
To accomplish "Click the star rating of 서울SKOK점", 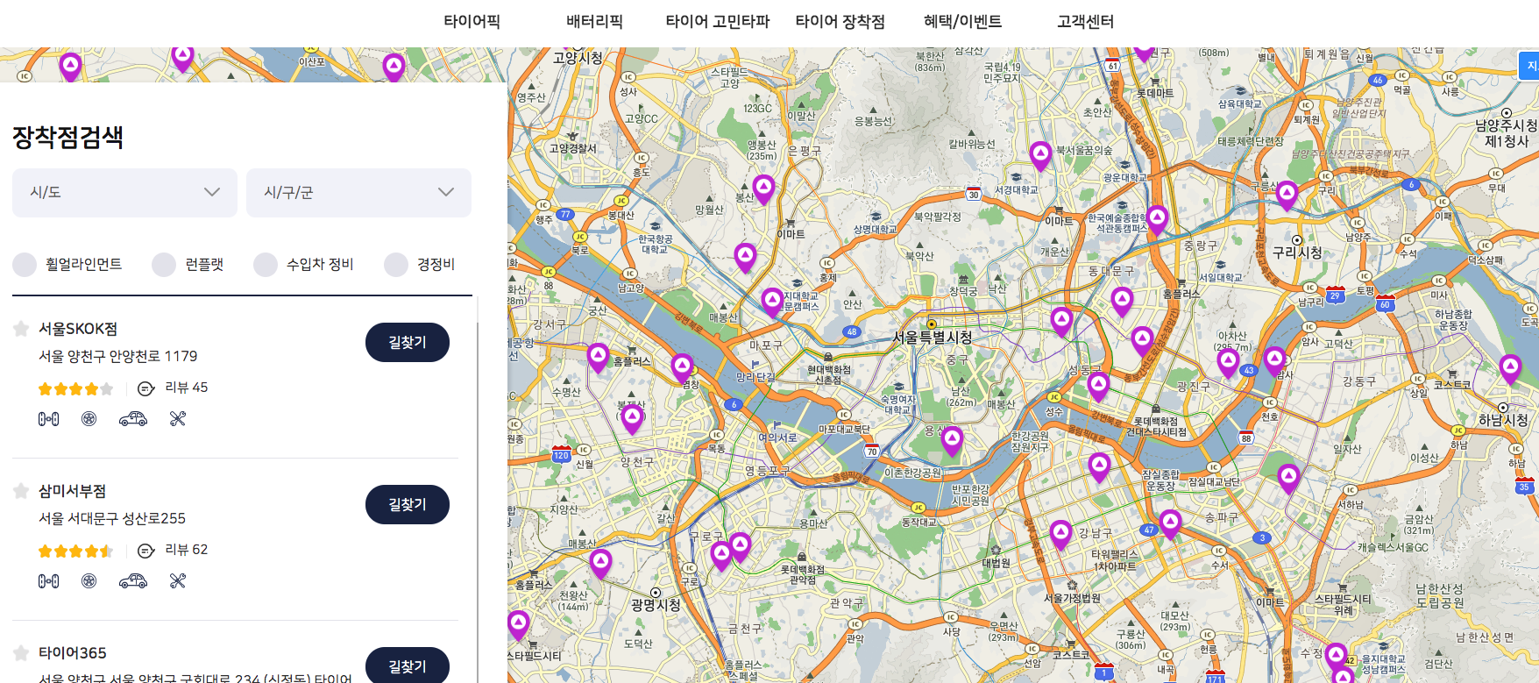I will 75,388.
